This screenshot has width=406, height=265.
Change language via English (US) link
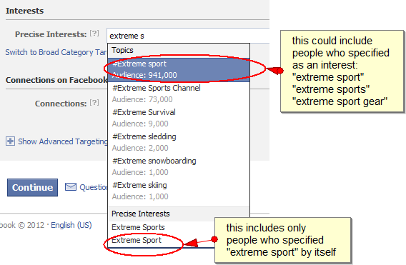coord(71,225)
